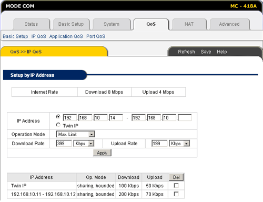Click the 200 Kbps download cell
Screen dimensions: 263x202
pyautogui.click(x=129, y=194)
